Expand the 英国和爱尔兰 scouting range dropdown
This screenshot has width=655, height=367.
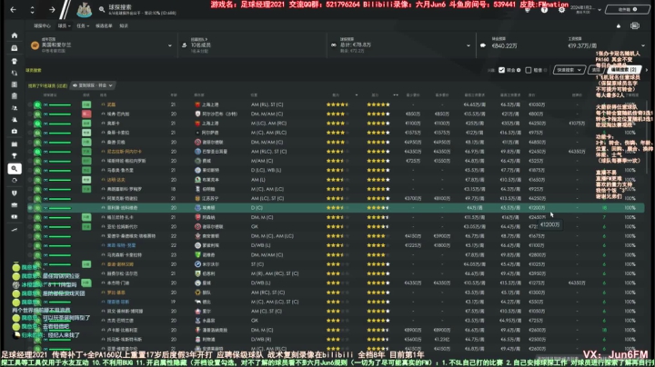(x=169, y=45)
